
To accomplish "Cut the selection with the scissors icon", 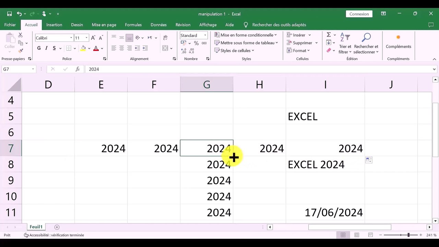I will click(x=20, y=35).
